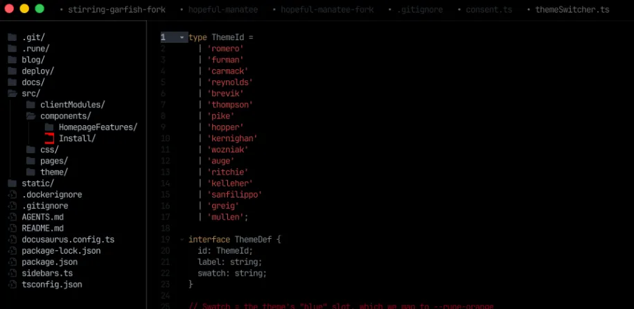Expand the clientModules/ folder label
634x309 pixels.
pos(73,105)
